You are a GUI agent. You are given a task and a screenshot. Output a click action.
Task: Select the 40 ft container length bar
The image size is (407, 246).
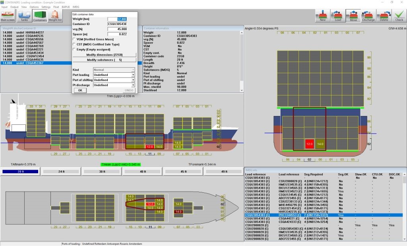142,172
